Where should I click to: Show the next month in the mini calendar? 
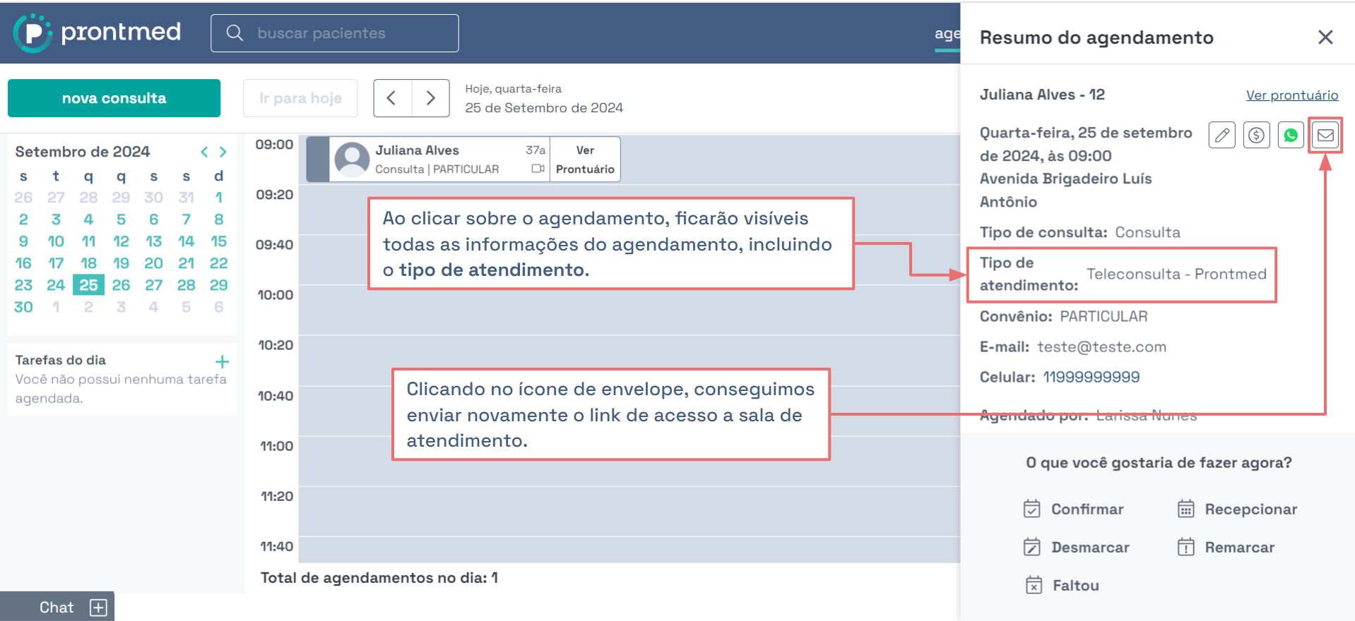pos(223,152)
